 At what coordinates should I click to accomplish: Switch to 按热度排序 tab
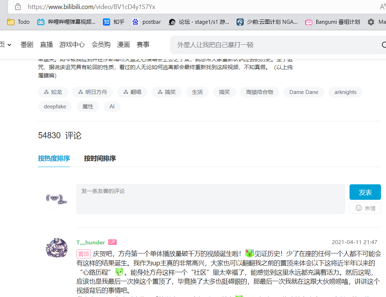point(54,158)
